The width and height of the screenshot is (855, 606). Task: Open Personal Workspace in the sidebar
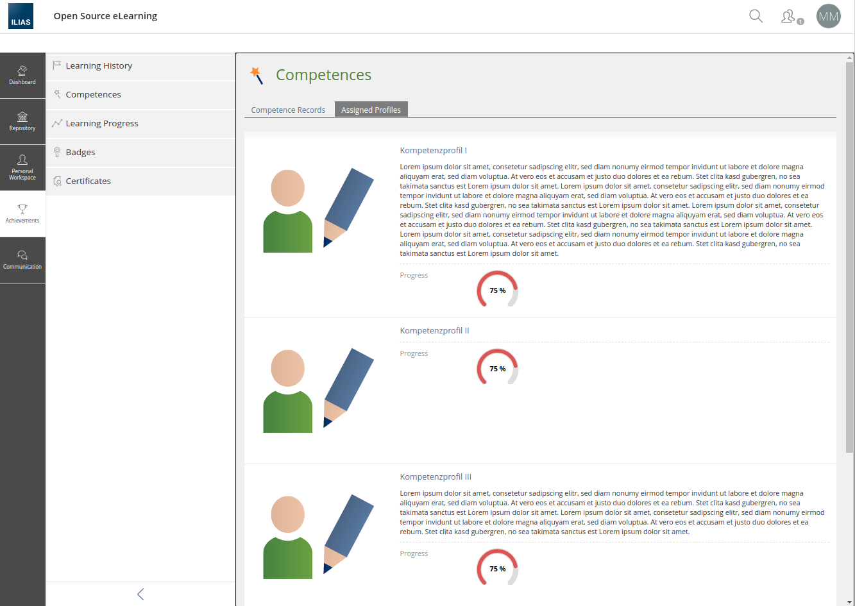pos(22,167)
